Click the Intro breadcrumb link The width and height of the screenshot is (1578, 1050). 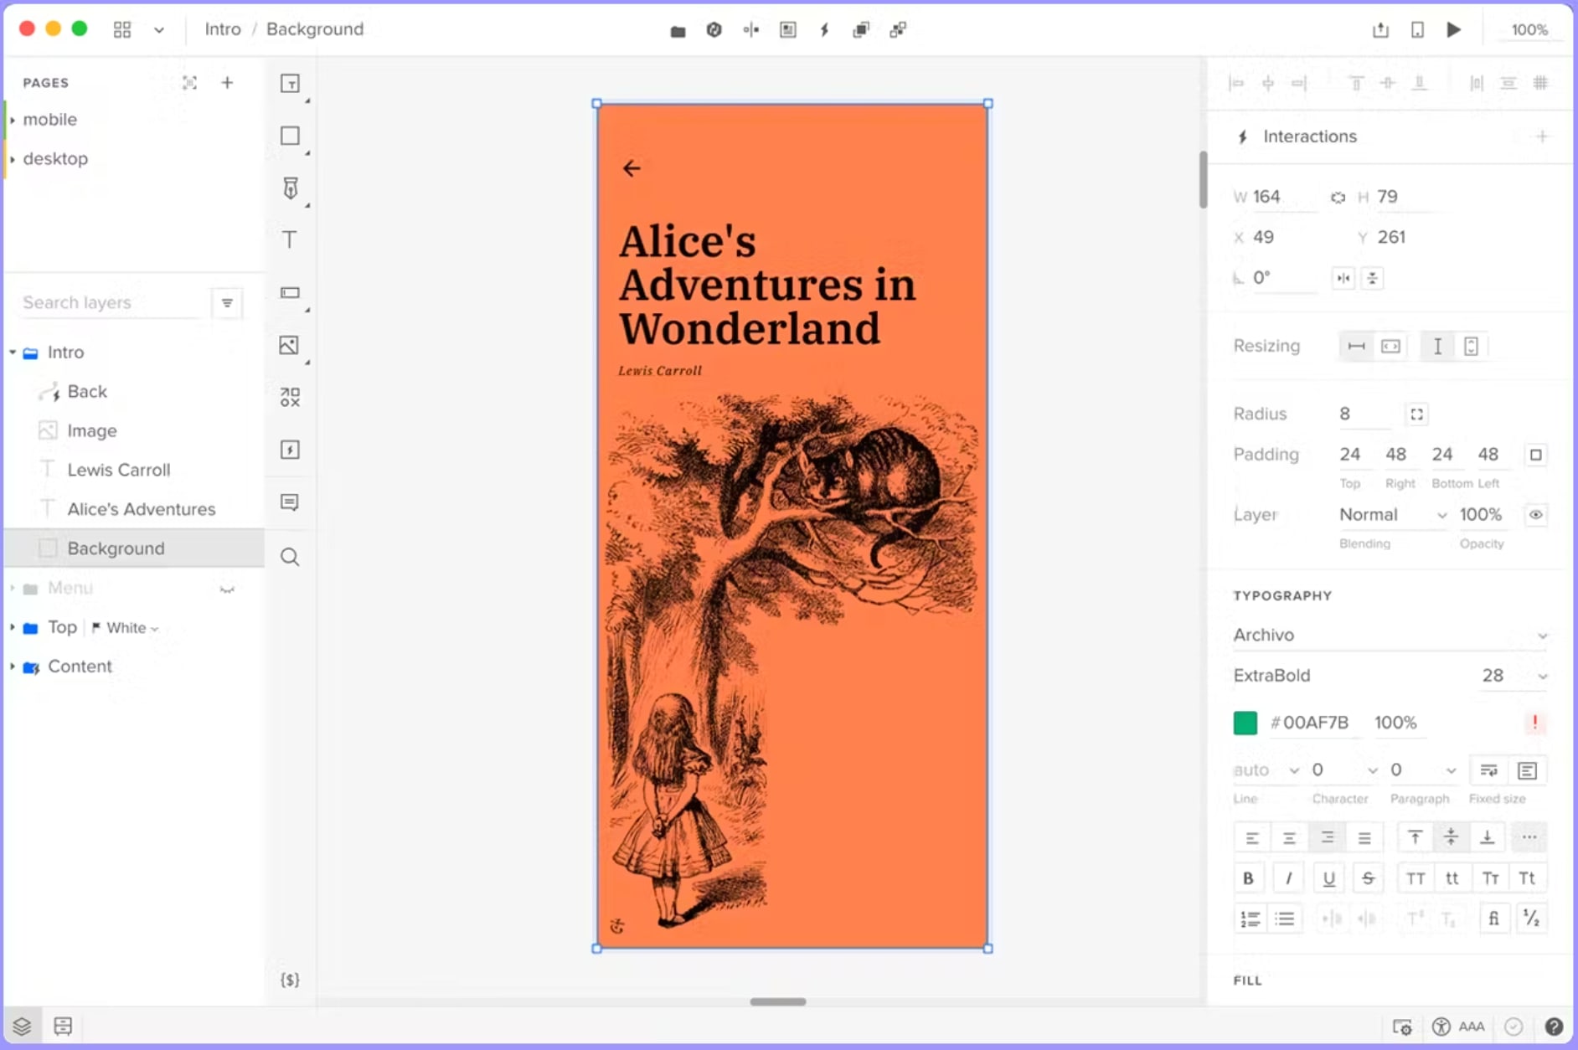pyautogui.click(x=223, y=29)
